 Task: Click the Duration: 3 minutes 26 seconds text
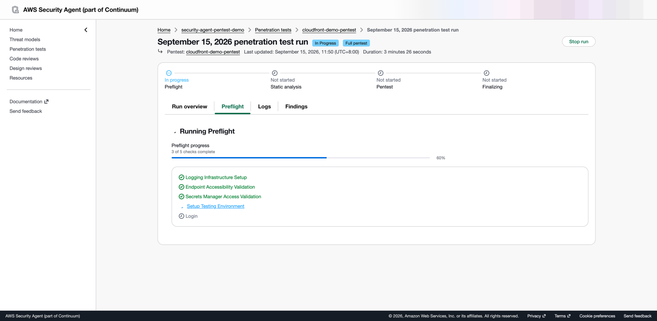[x=397, y=52]
